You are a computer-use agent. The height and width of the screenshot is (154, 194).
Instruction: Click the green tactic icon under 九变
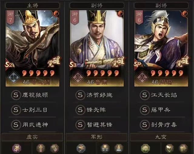pyautogui.click(x=145, y=148)
